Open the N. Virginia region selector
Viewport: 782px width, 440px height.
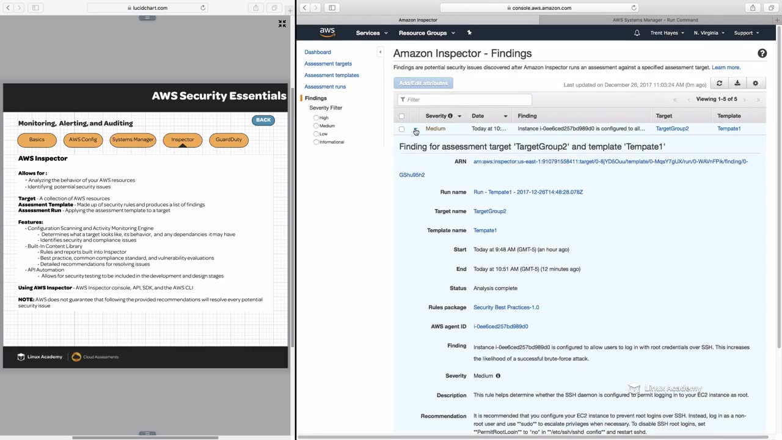(709, 33)
